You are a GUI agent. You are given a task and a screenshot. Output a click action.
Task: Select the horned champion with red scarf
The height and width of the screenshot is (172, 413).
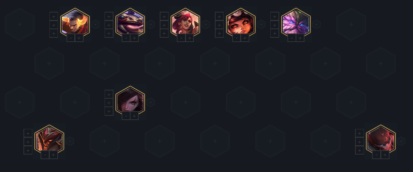tap(75, 23)
